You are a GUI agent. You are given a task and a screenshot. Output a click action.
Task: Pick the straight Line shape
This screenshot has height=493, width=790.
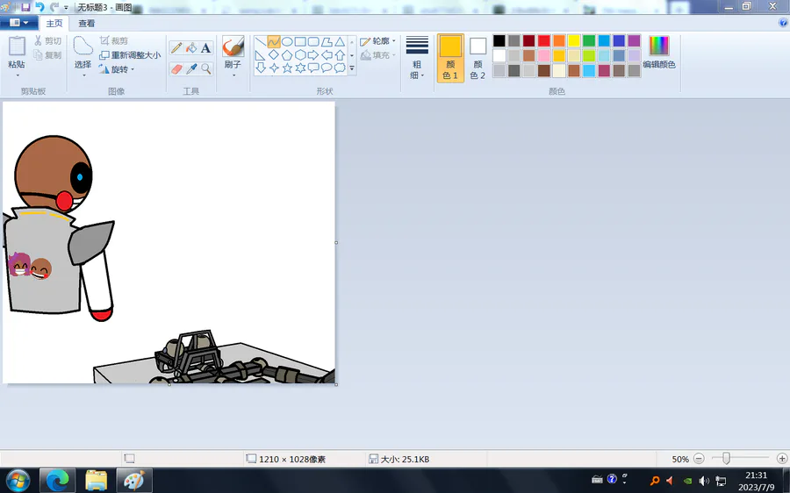tap(261, 41)
